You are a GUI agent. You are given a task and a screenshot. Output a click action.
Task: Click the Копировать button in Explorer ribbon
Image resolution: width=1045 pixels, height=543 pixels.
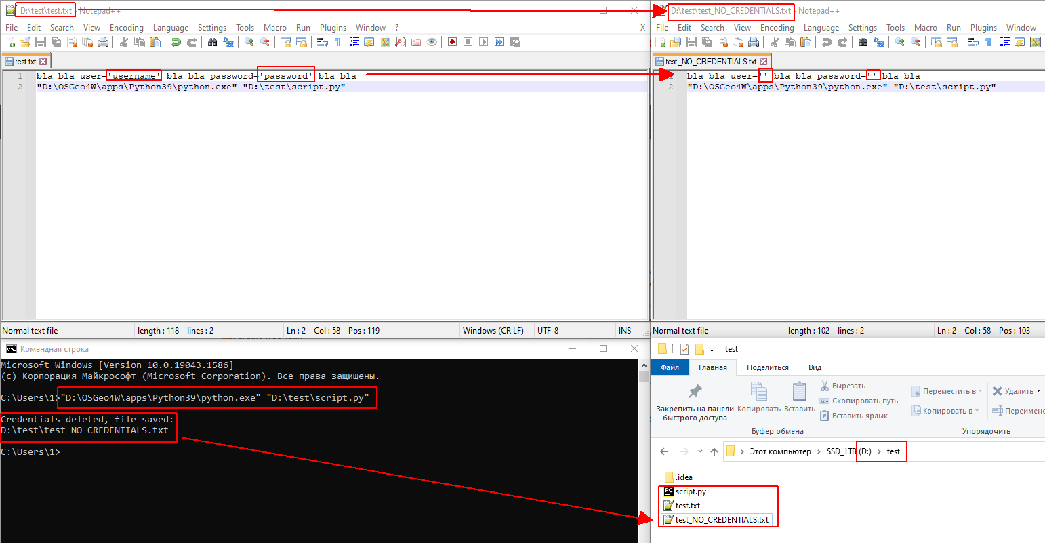point(759,397)
